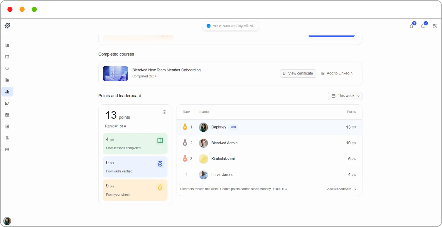This screenshot has width=442, height=227.
Task: Click the language translate icon
Action: [435, 26]
